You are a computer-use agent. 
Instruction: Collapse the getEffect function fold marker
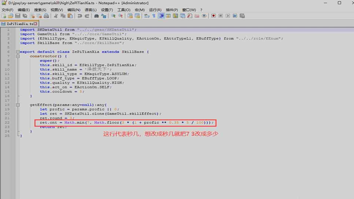[18, 105]
